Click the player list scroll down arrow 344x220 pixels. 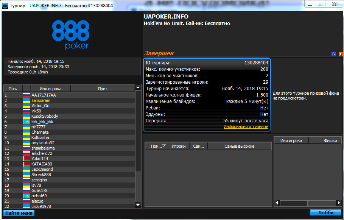138,205
